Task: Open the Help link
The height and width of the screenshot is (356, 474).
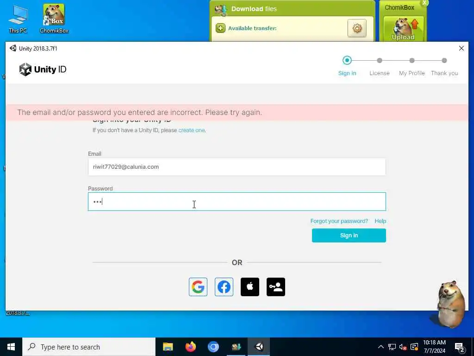Action: [380, 221]
